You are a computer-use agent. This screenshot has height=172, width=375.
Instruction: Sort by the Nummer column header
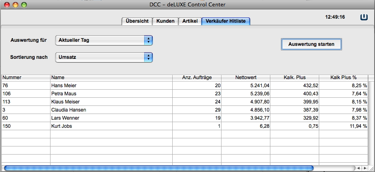(x=25, y=77)
